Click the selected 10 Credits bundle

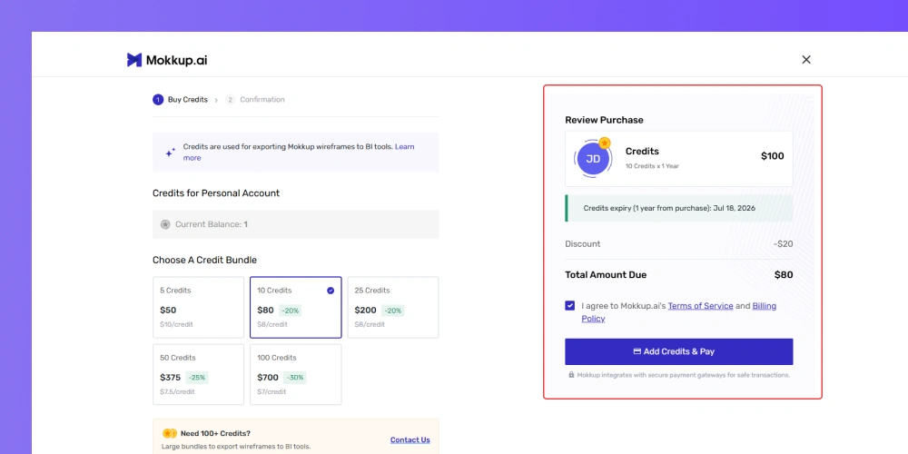tap(295, 308)
